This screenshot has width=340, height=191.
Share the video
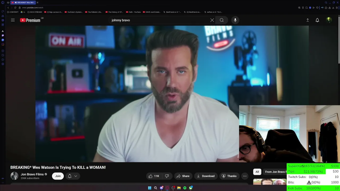pyautogui.click(x=183, y=176)
